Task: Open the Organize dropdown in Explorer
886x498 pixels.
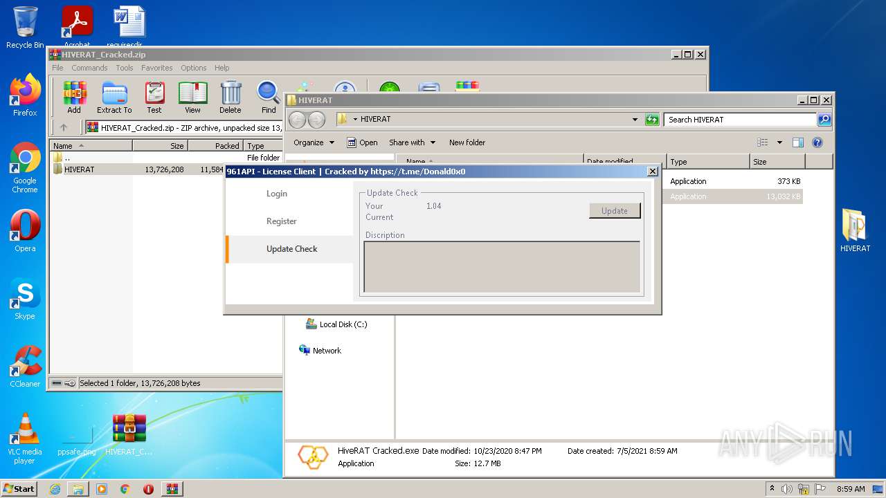Action: [314, 142]
